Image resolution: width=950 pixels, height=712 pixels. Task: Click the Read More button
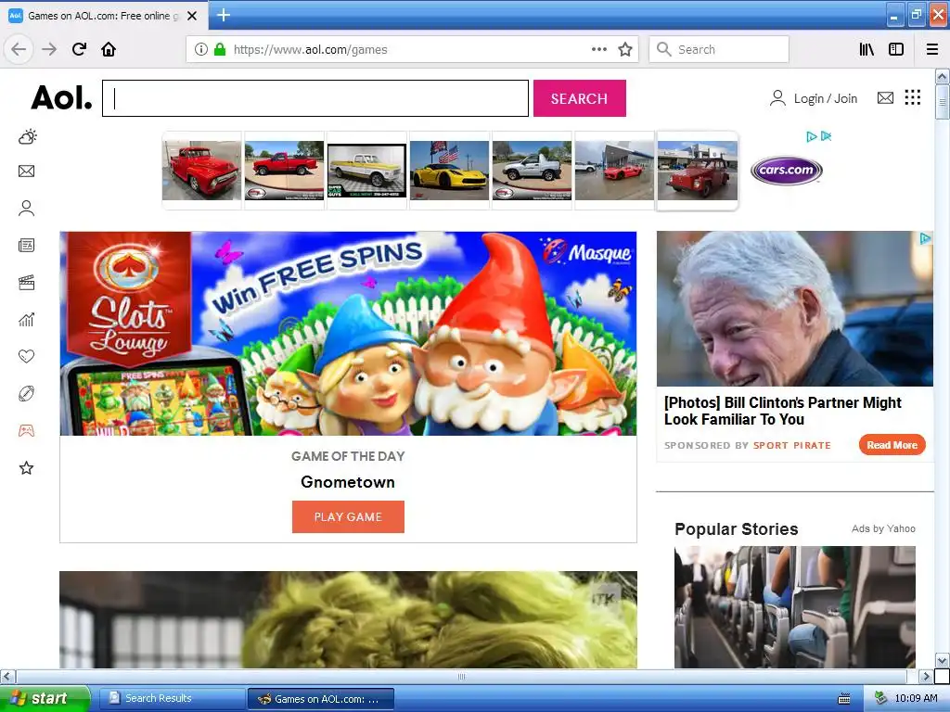click(x=892, y=445)
